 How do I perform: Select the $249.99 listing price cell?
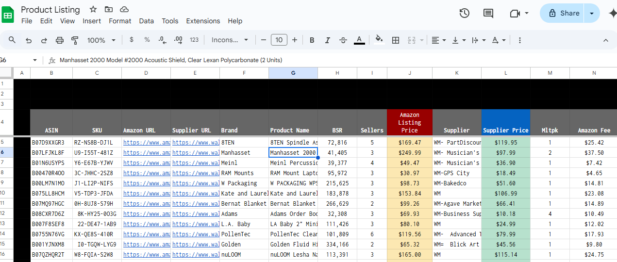[410, 153]
